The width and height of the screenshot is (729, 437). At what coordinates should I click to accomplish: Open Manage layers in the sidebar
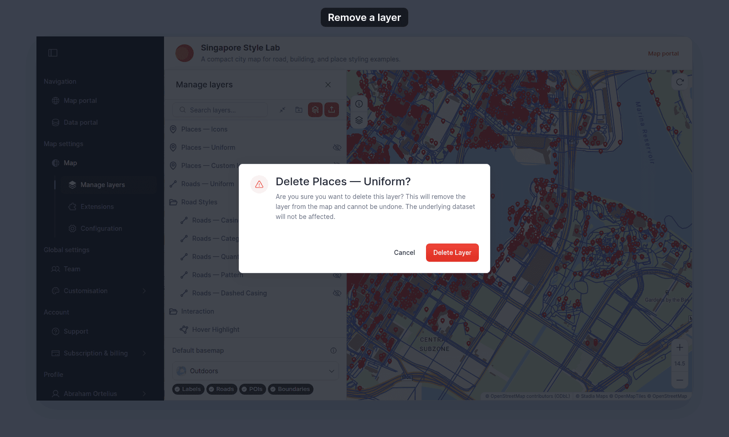tap(108, 185)
